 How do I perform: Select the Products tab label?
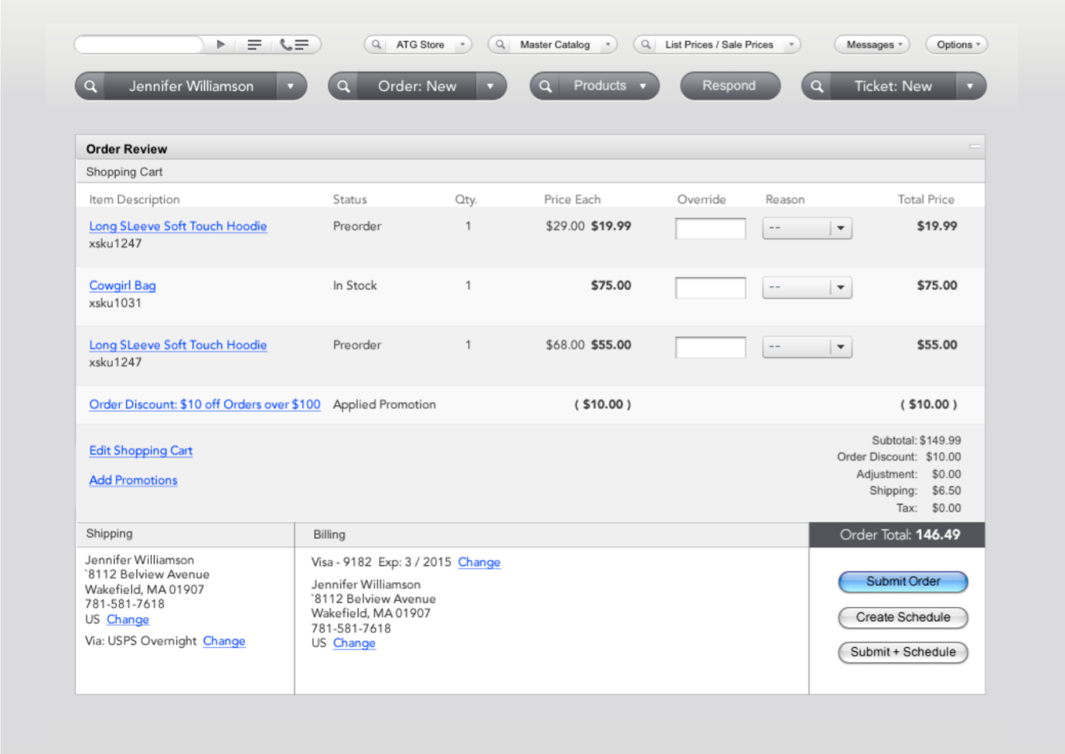click(x=600, y=86)
